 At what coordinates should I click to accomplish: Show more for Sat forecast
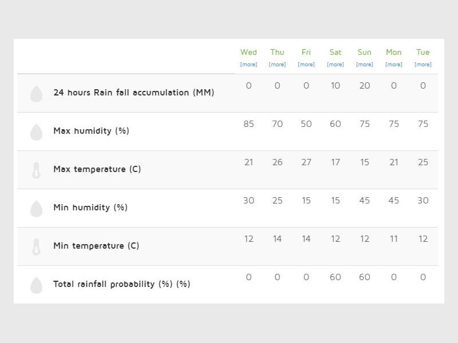335,65
